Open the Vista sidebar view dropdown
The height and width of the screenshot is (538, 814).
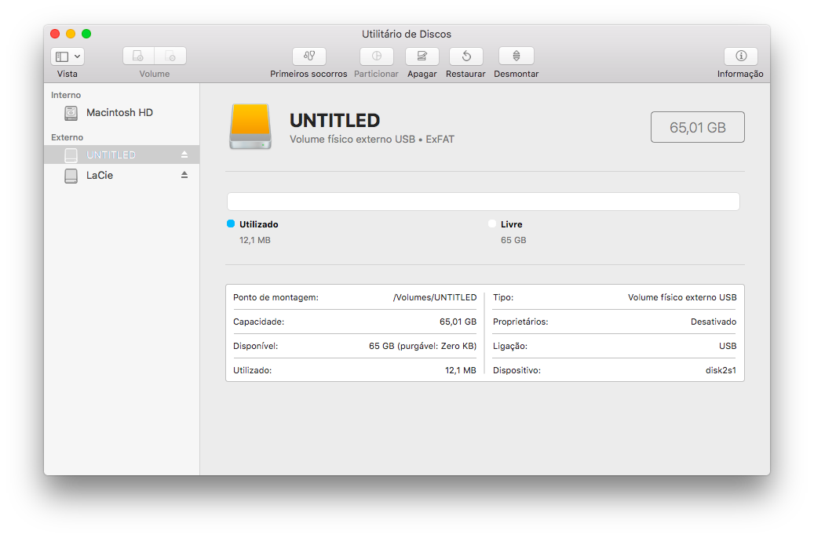(x=68, y=56)
